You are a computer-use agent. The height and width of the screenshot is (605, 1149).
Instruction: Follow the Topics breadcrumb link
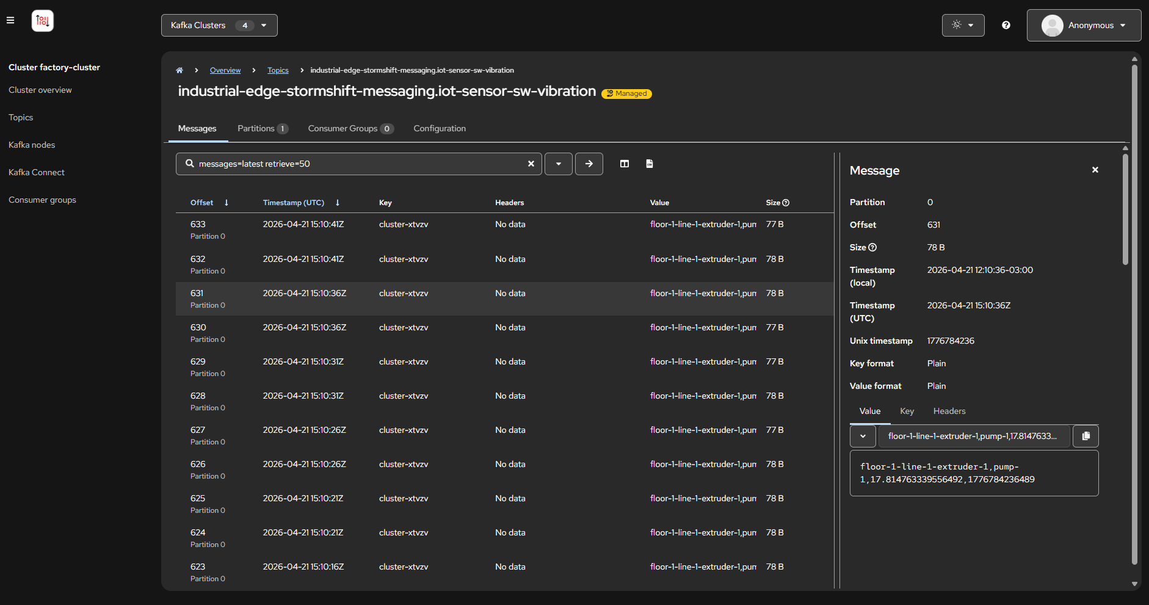[x=278, y=70]
